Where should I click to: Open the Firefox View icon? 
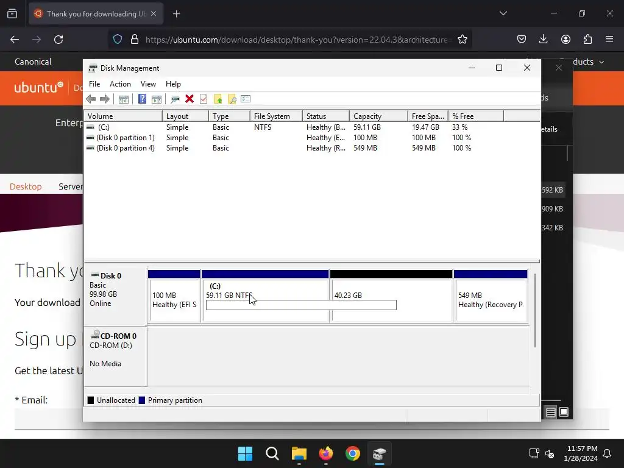[x=12, y=13]
